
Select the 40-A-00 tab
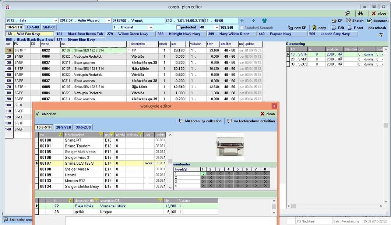click(33, 27)
